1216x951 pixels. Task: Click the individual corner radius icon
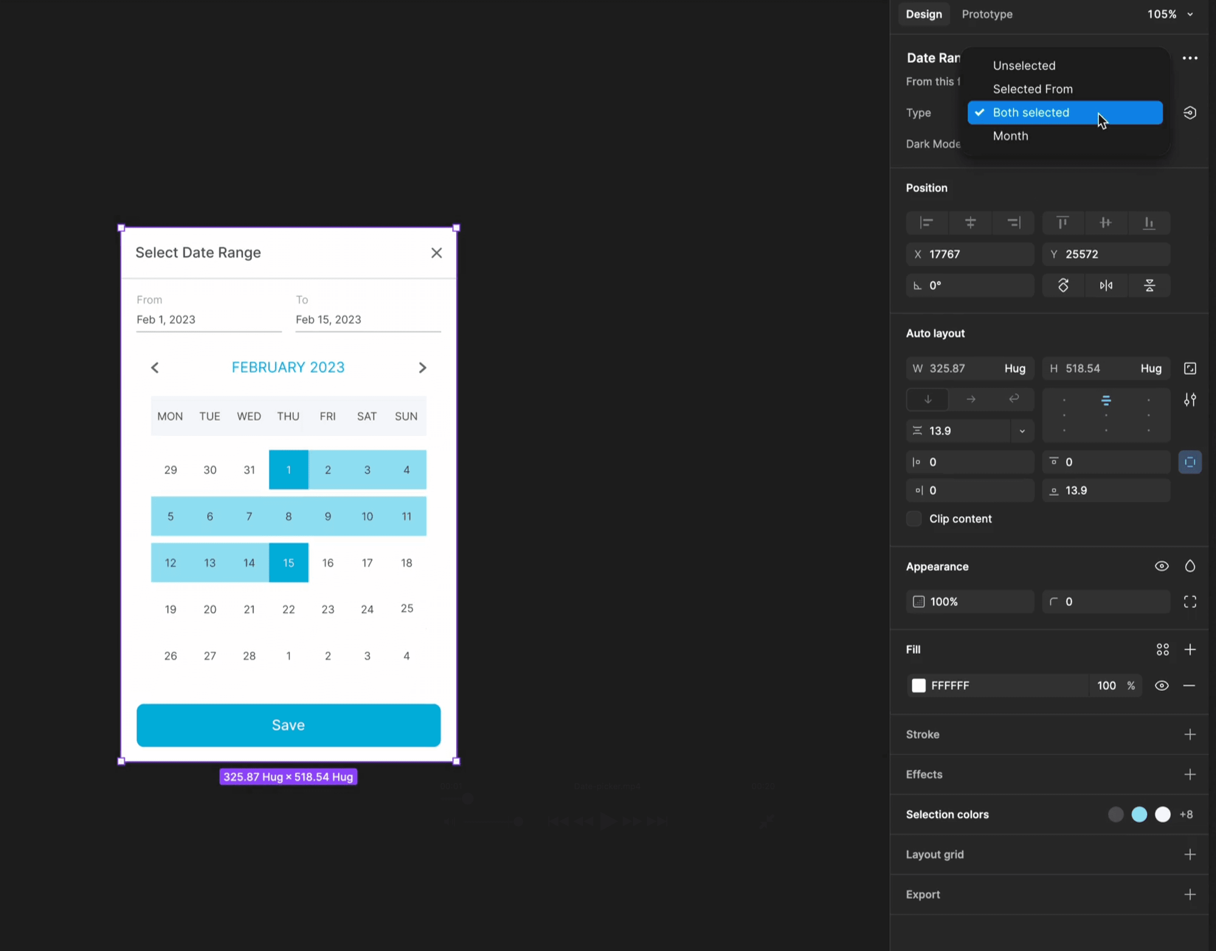point(1190,601)
